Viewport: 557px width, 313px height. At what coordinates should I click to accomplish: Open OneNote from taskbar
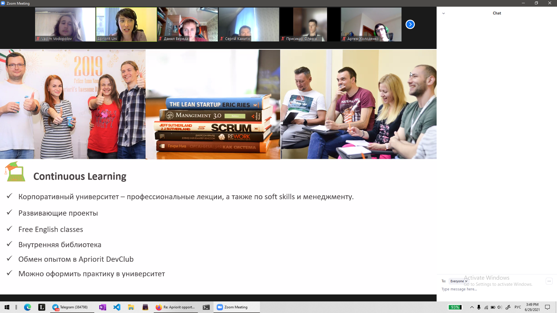click(x=102, y=307)
